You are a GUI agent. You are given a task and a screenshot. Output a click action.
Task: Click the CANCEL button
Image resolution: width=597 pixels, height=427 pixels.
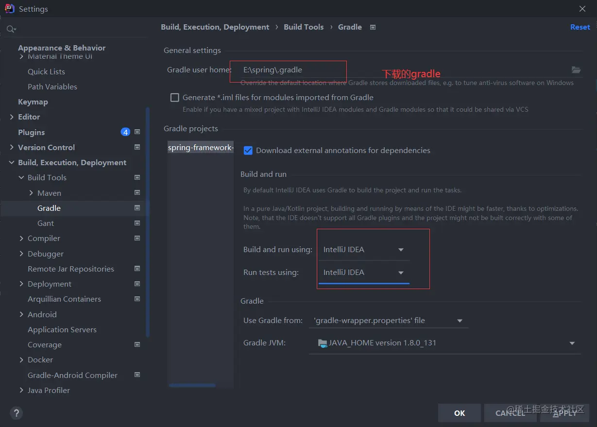(x=510, y=413)
